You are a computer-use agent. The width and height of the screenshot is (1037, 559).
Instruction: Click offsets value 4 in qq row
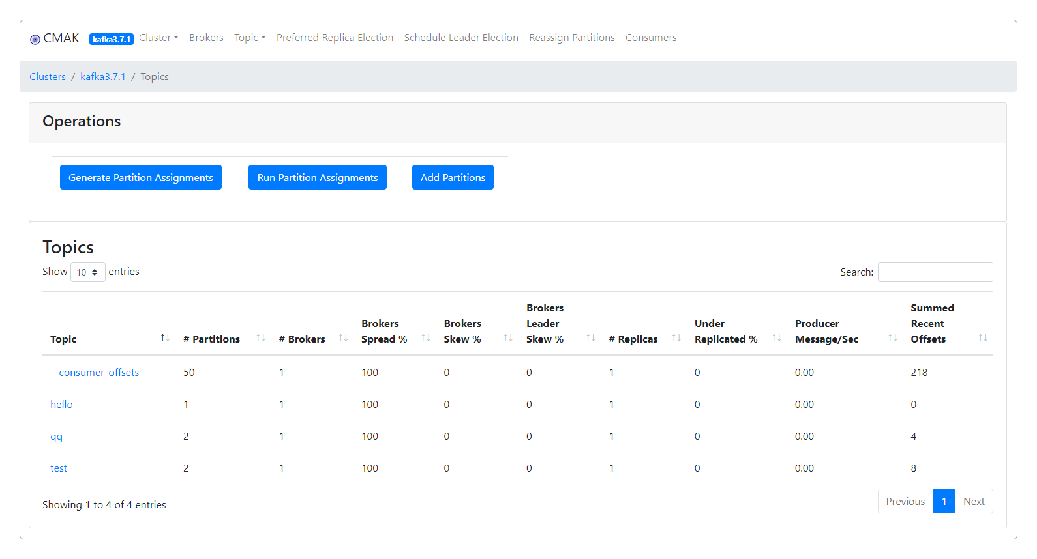point(913,437)
